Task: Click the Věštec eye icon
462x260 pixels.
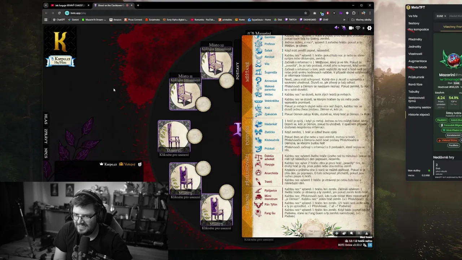Action: tap(258, 94)
